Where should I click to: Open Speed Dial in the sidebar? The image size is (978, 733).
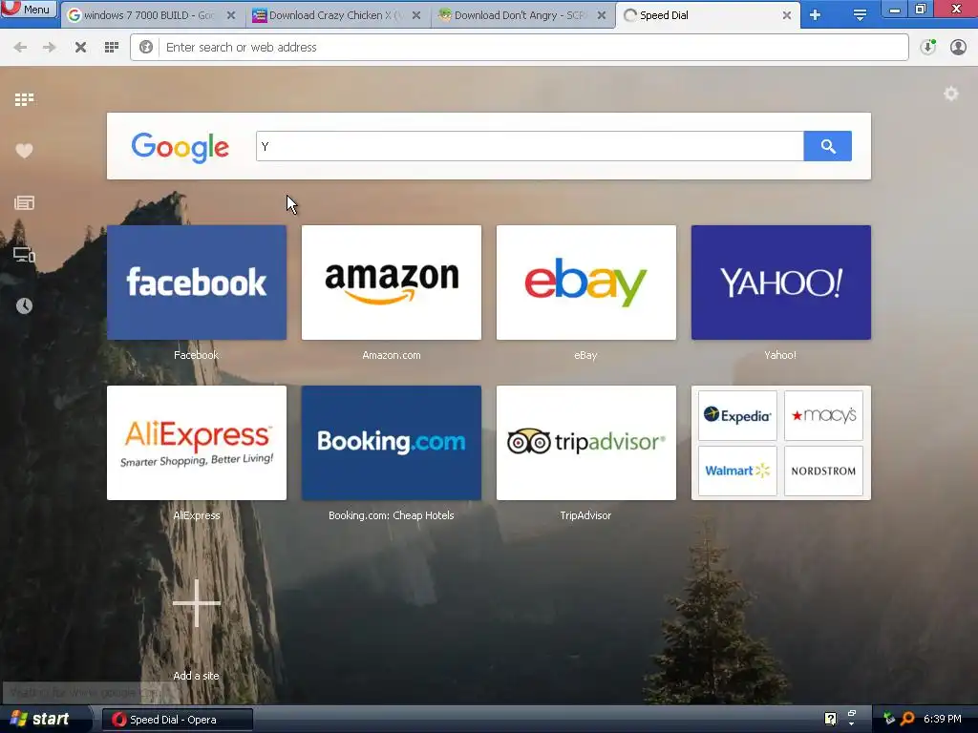(24, 99)
